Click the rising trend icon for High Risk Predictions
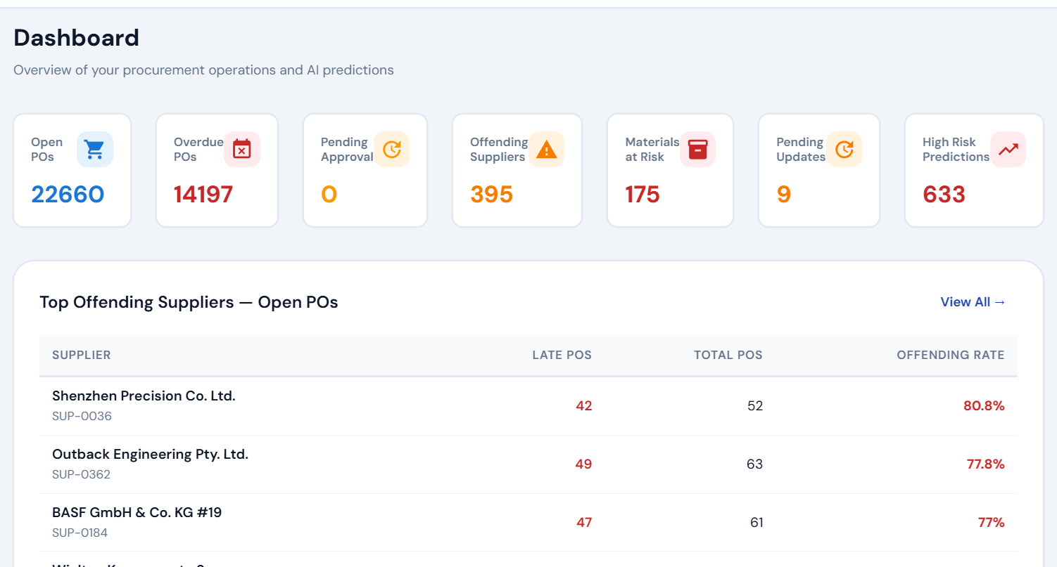The width and height of the screenshot is (1057, 567). point(1008,149)
